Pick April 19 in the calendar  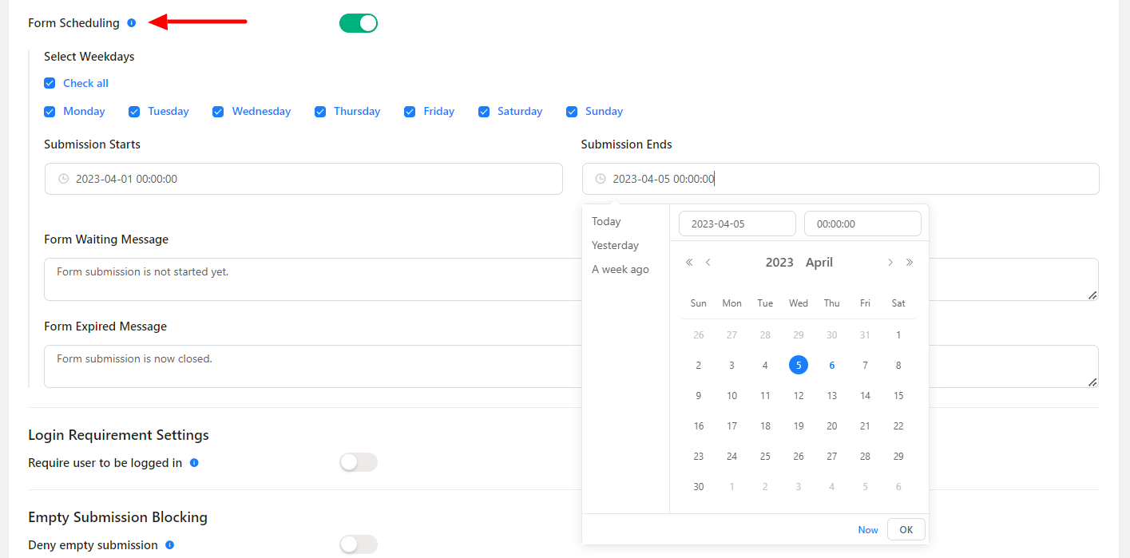click(x=799, y=426)
